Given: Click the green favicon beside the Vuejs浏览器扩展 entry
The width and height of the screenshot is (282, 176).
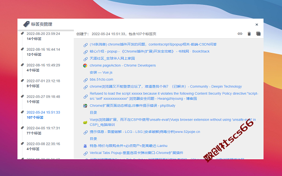Looking at the screenshot, I should (85, 122).
